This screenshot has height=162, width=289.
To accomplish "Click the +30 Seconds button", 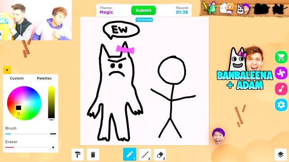I will (144, 20).
